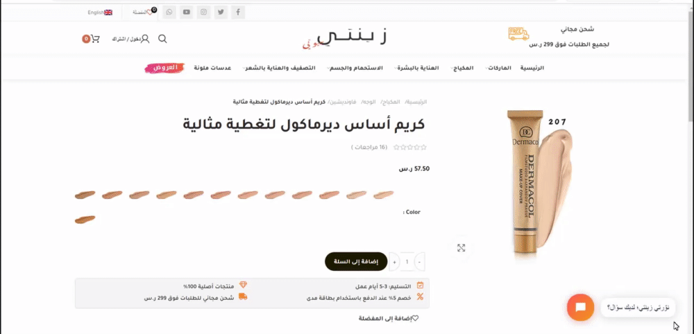Select the lone orange-brown swatch on the second row
Screen dimensions: 694x334
click(85, 219)
